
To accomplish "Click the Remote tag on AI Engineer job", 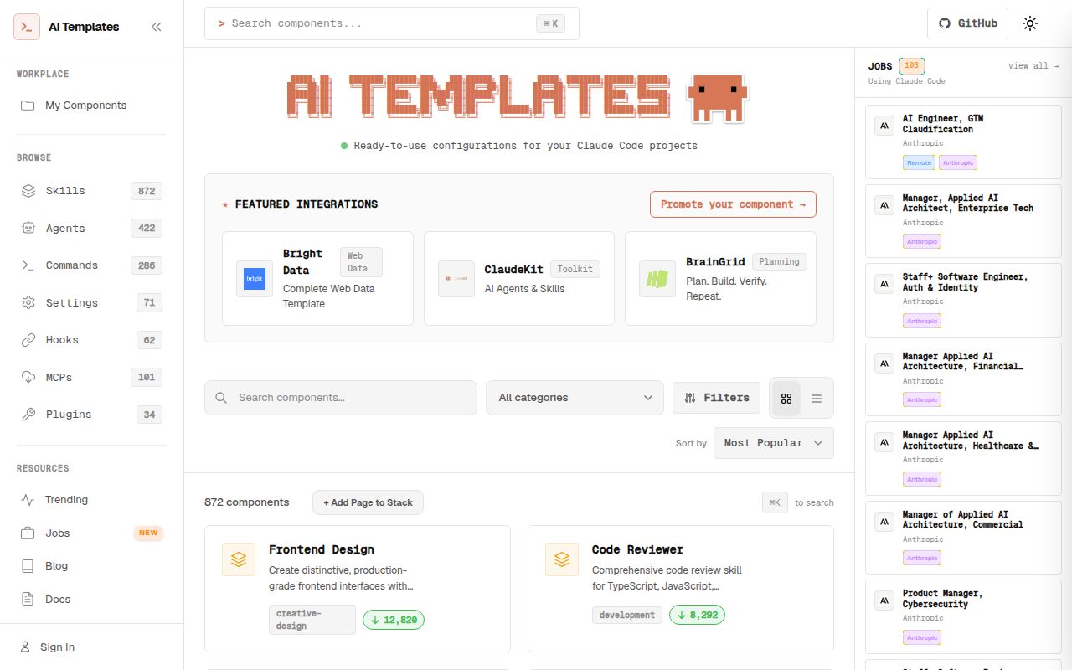I will (x=919, y=162).
